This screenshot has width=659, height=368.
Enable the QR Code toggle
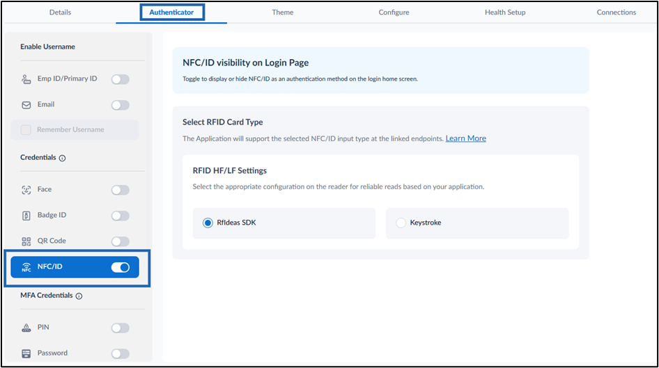pyautogui.click(x=121, y=241)
